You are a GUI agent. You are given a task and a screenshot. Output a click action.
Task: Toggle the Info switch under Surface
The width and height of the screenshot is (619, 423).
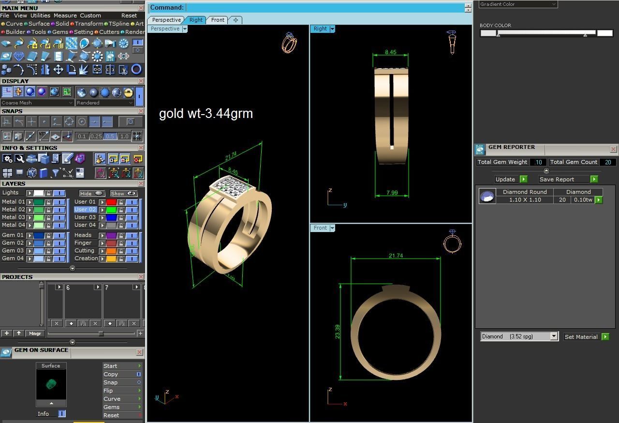tap(62, 414)
